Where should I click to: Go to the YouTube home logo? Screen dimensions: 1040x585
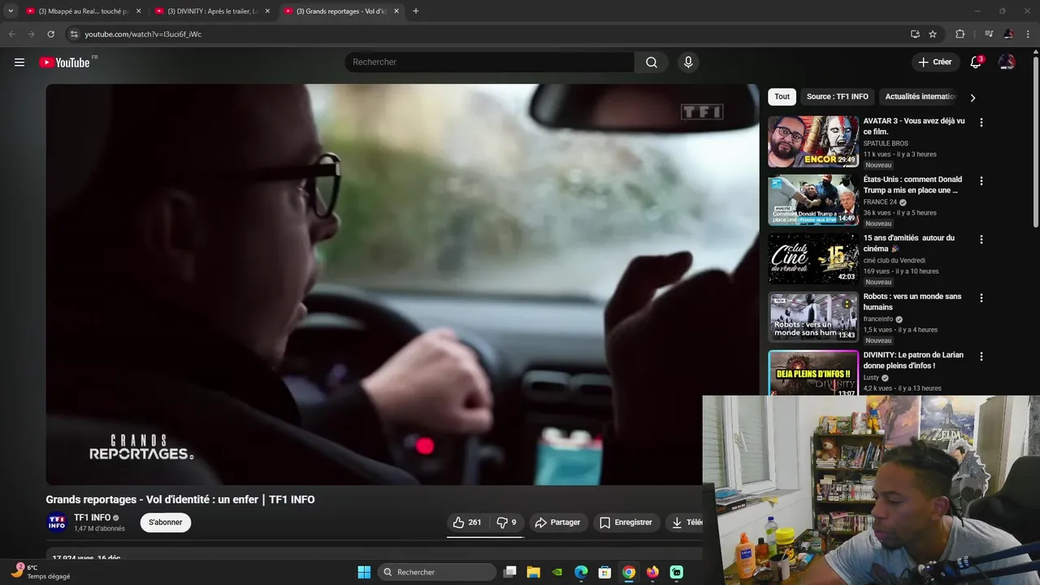point(65,63)
